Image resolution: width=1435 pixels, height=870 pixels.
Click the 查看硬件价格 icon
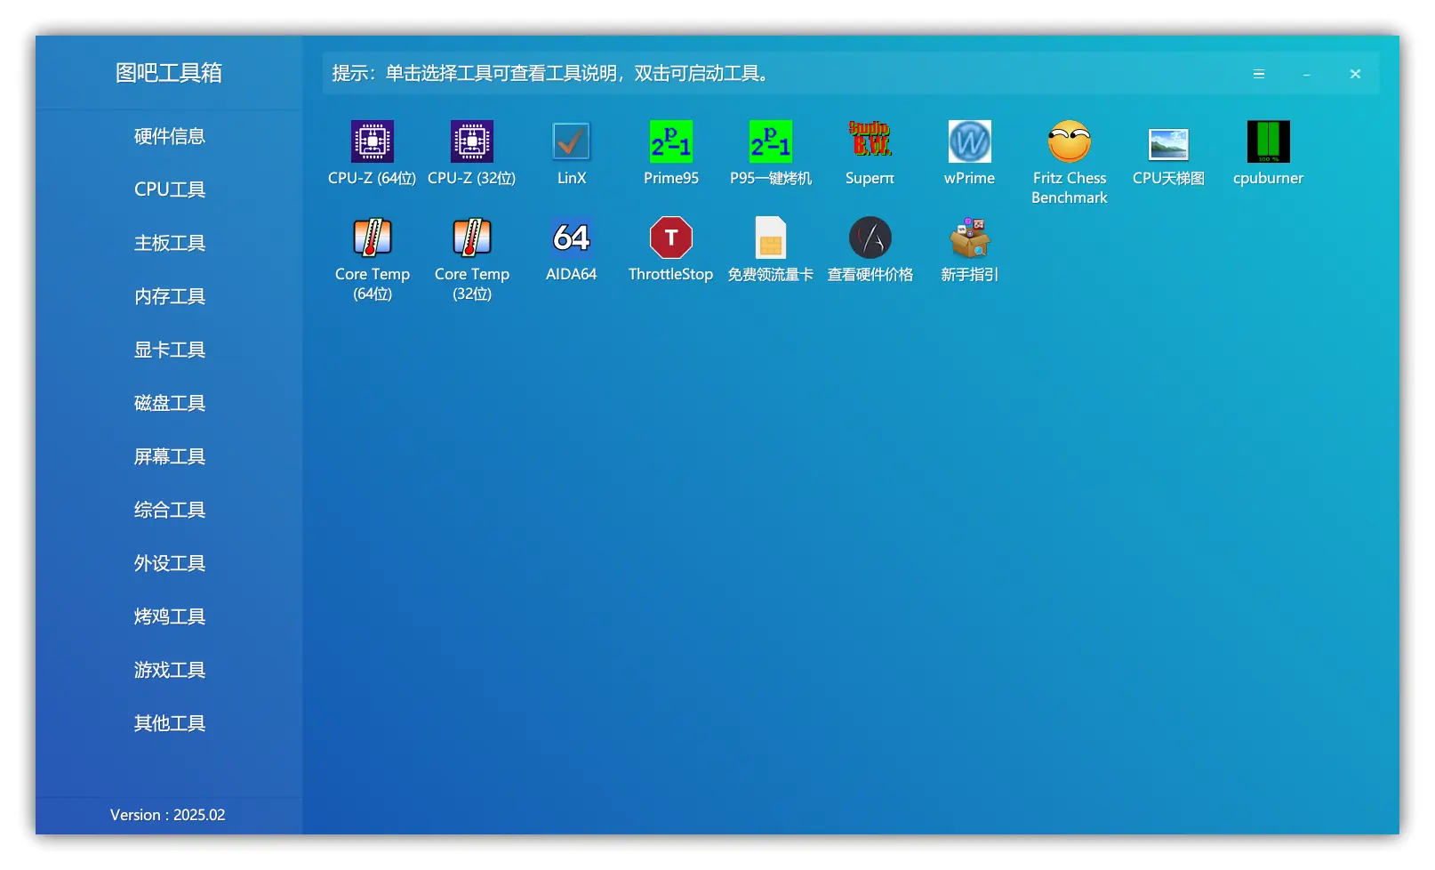click(x=870, y=238)
